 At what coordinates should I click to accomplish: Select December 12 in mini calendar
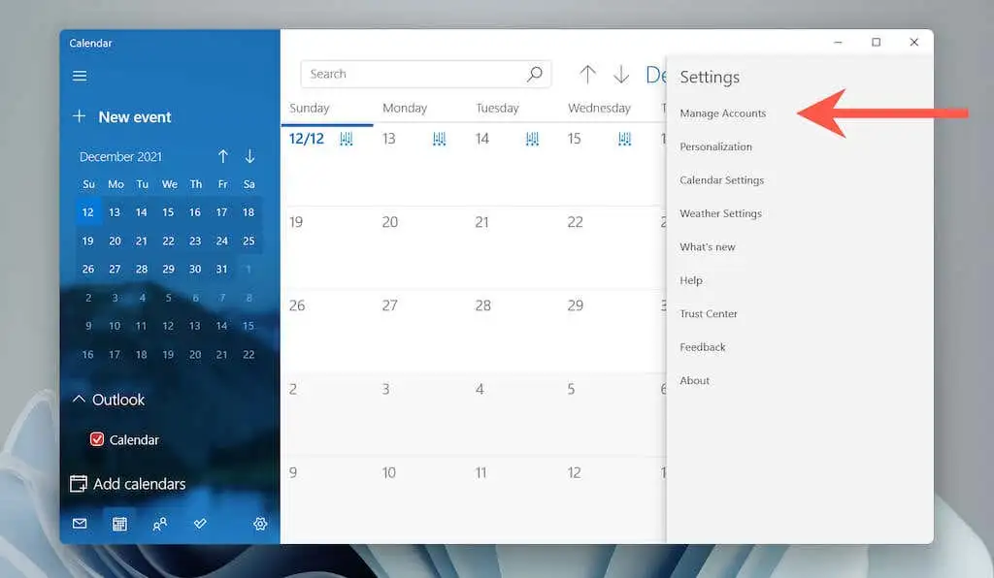87,212
